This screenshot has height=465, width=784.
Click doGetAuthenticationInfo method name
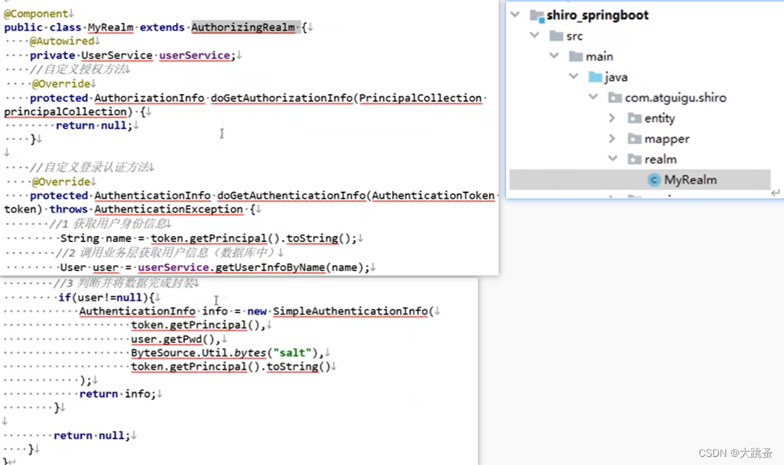click(x=291, y=195)
